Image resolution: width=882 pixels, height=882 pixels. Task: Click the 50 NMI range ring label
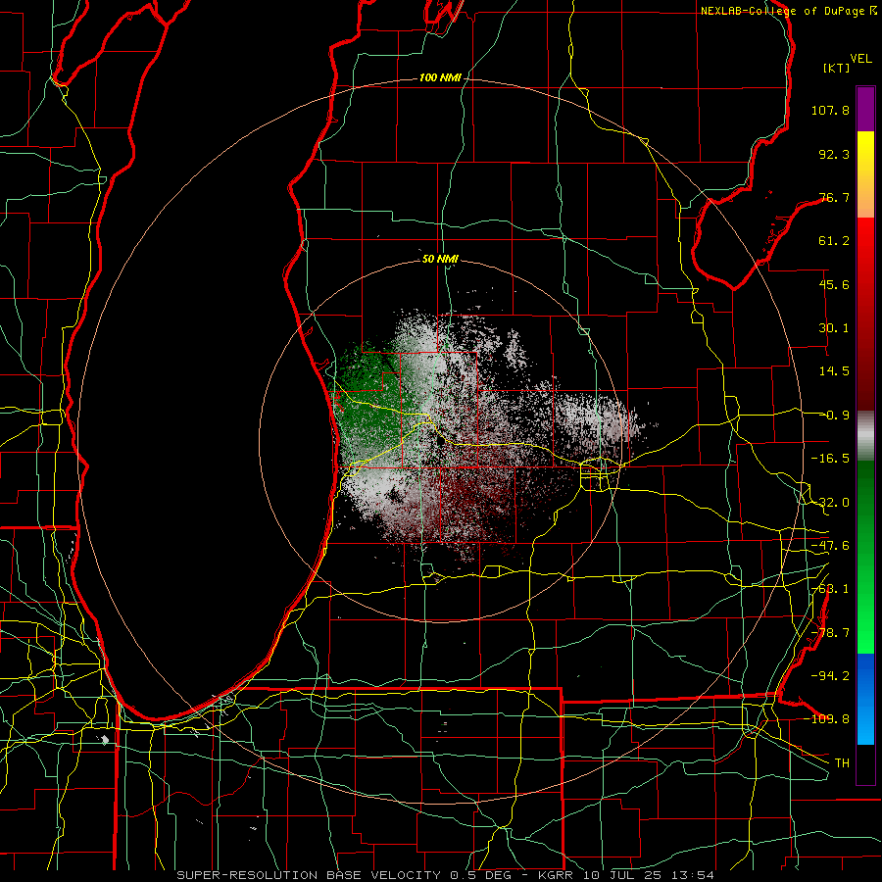(x=440, y=260)
